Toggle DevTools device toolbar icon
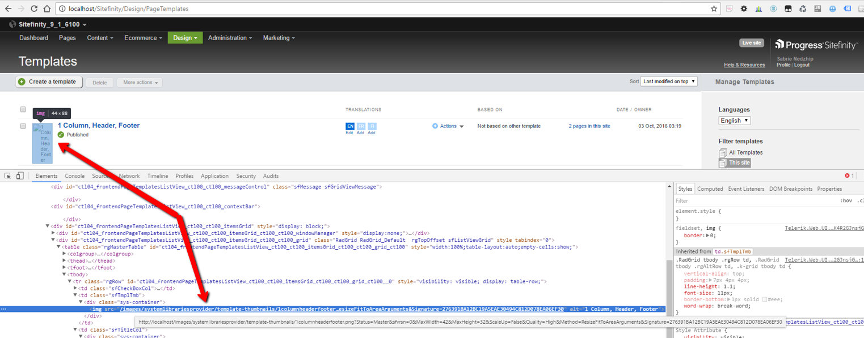 pos(20,176)
